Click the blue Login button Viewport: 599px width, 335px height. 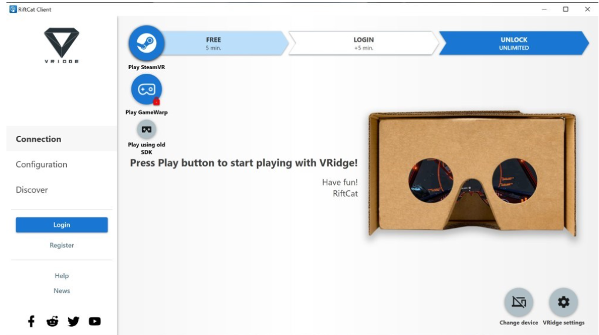click(62, 225)
